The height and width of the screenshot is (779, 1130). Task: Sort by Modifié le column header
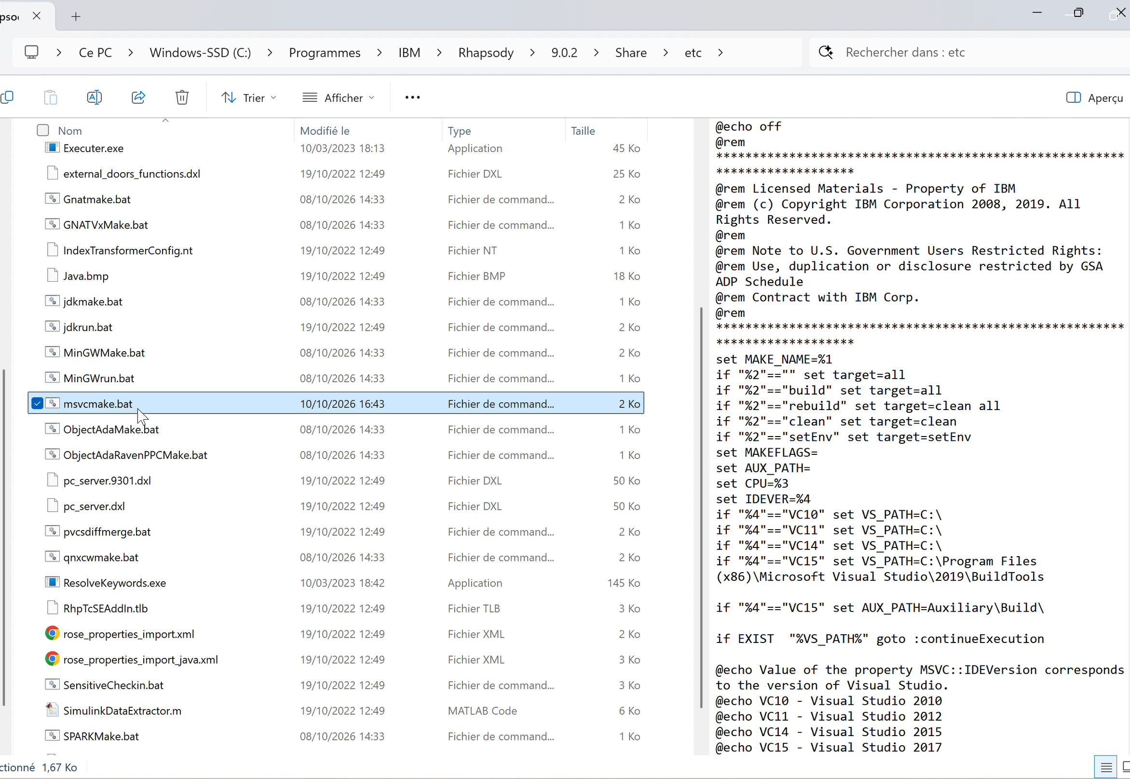coord(368,130)
